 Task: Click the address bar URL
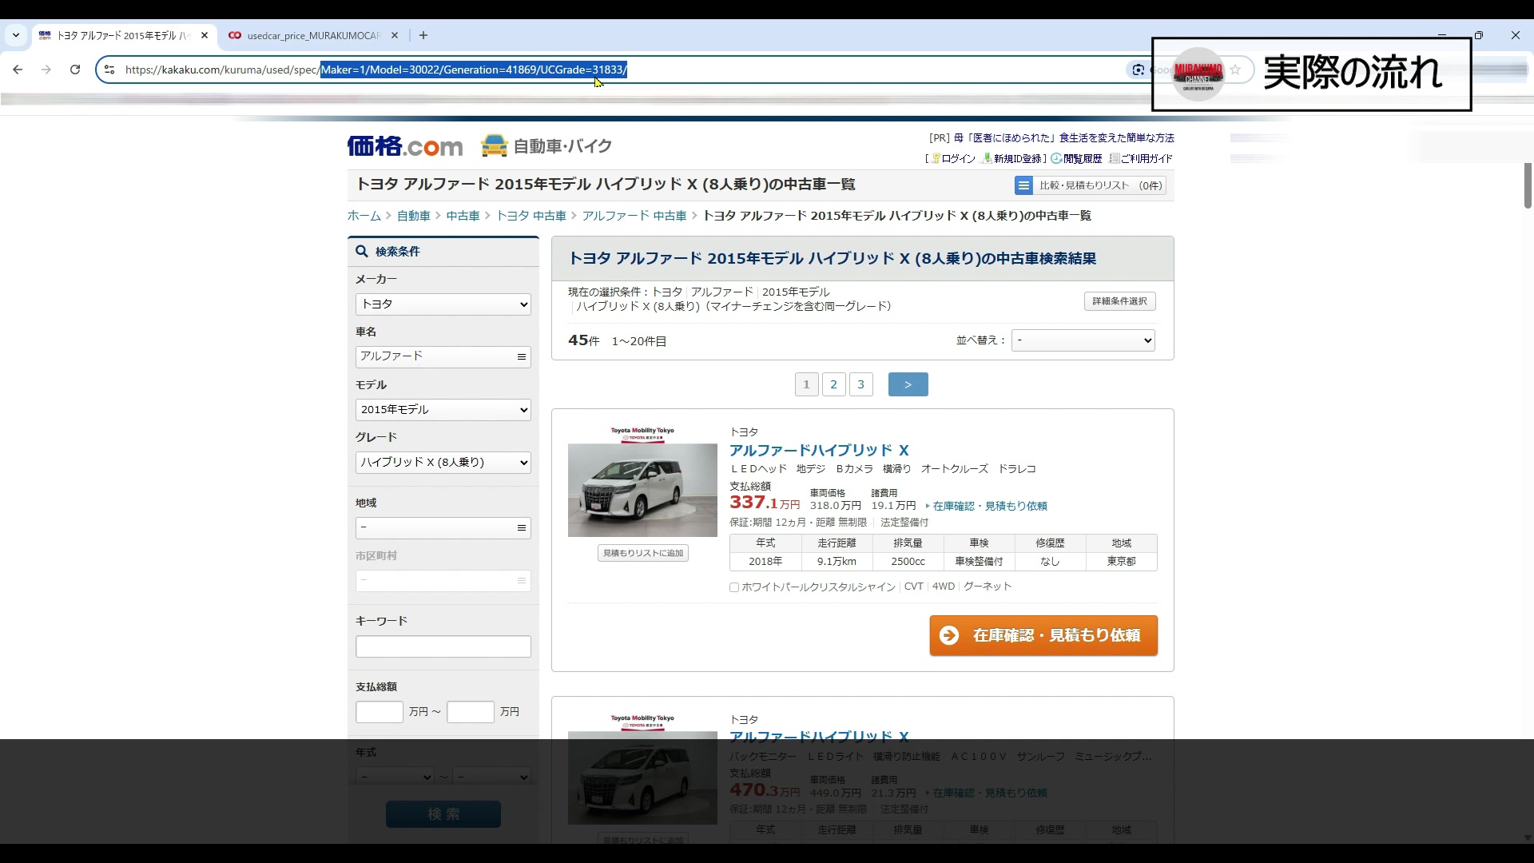376,70
